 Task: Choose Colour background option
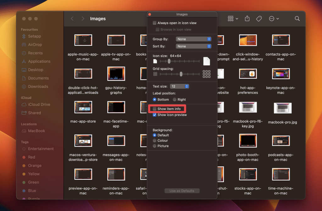154,140
